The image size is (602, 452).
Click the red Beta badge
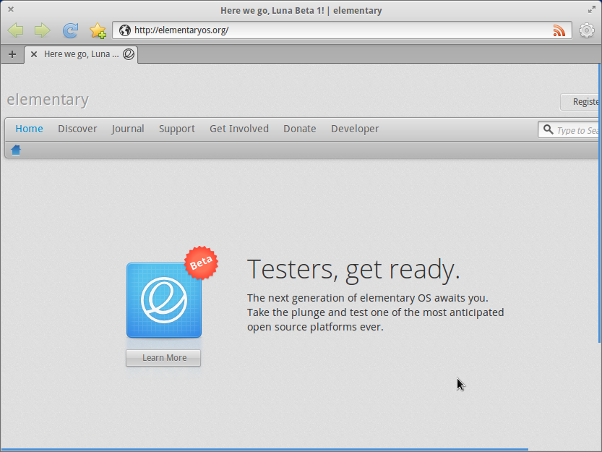pos(201,263)
